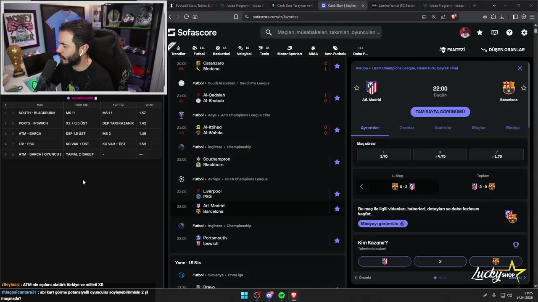Switch to the Kadrolar tab
The height and width of the screenshot is (302, 538).
pyautogui.click(x=443, y=128)
